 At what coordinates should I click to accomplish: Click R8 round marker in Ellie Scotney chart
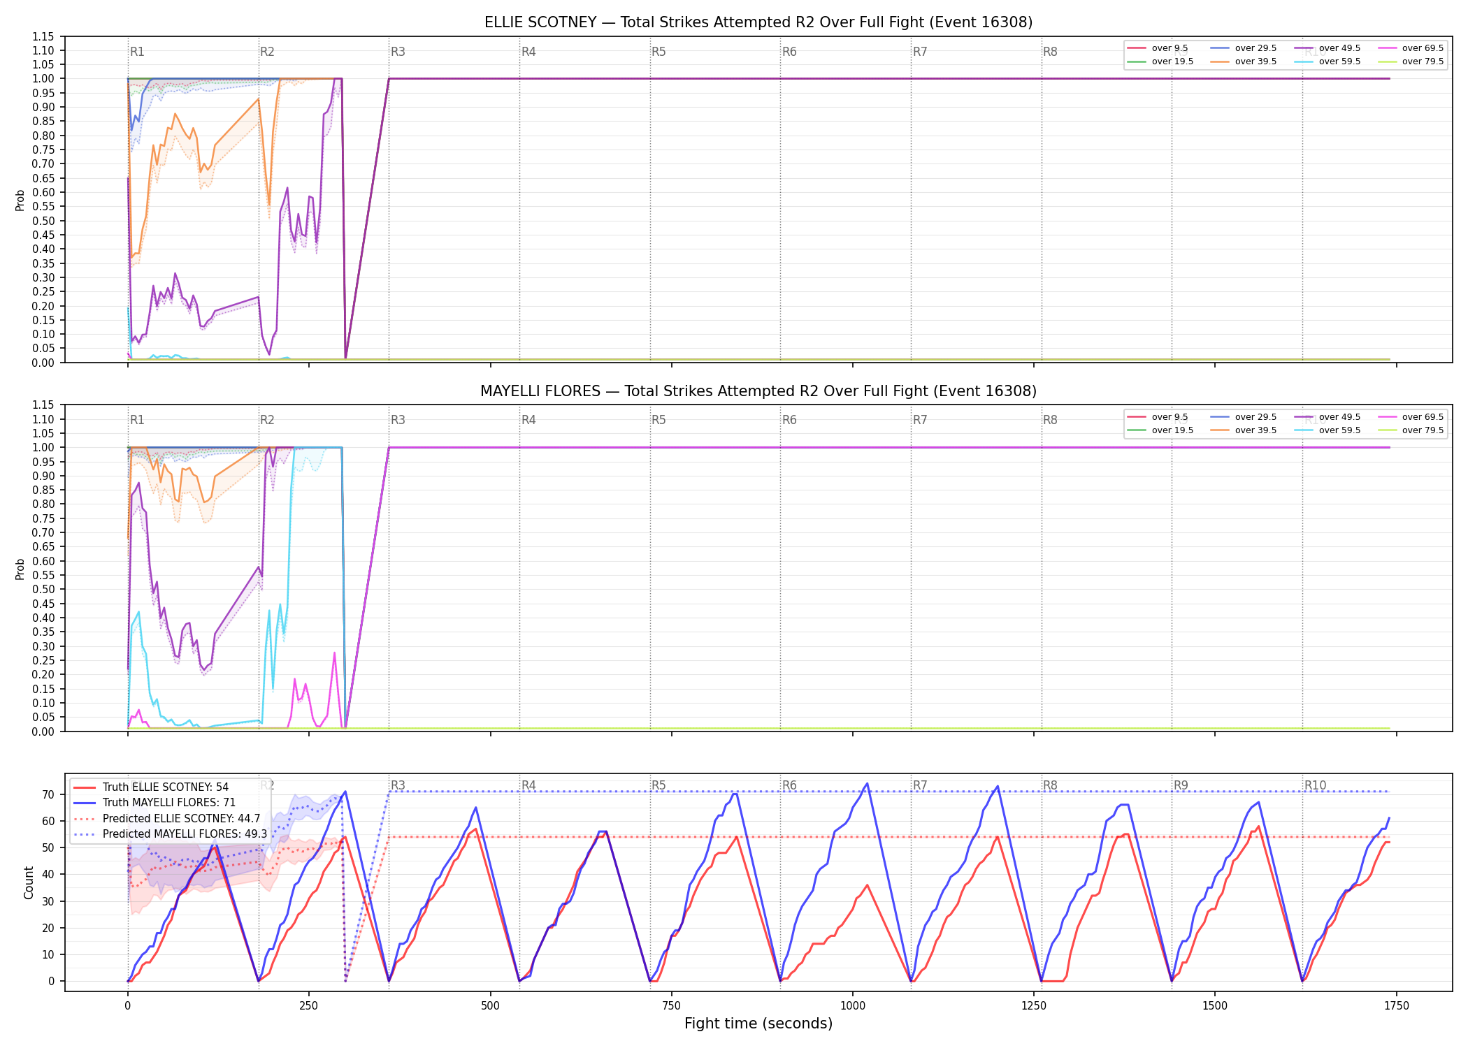point(1050,52)
